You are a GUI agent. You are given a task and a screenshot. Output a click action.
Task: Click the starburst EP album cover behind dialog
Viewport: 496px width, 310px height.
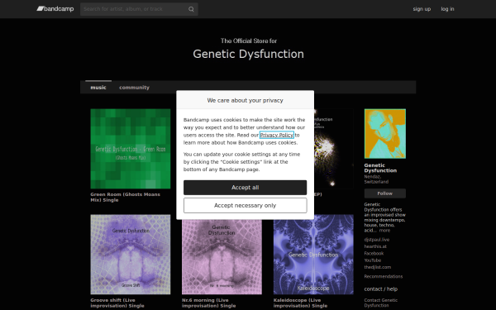(x=334, y=149)
